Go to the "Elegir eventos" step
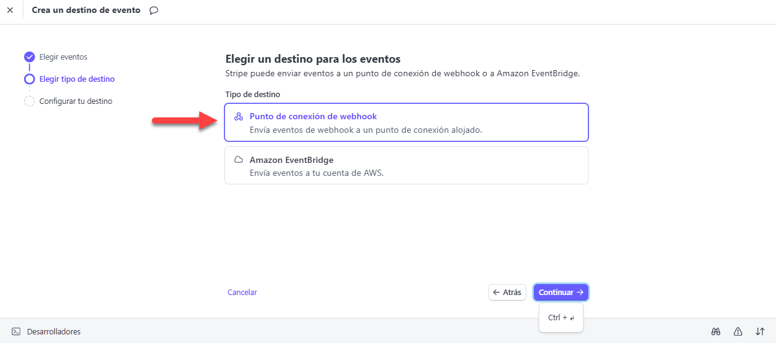 63,57
